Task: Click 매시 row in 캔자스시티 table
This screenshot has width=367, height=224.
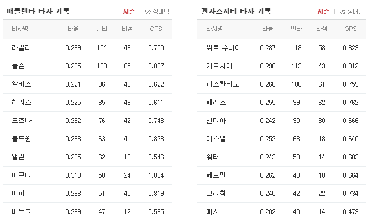Action: [x=282, y=212]
